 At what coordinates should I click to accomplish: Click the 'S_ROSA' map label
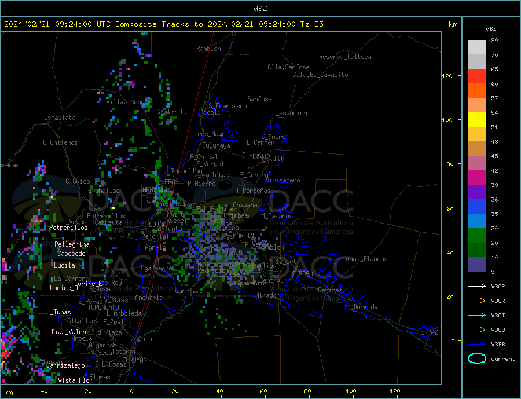302,274
